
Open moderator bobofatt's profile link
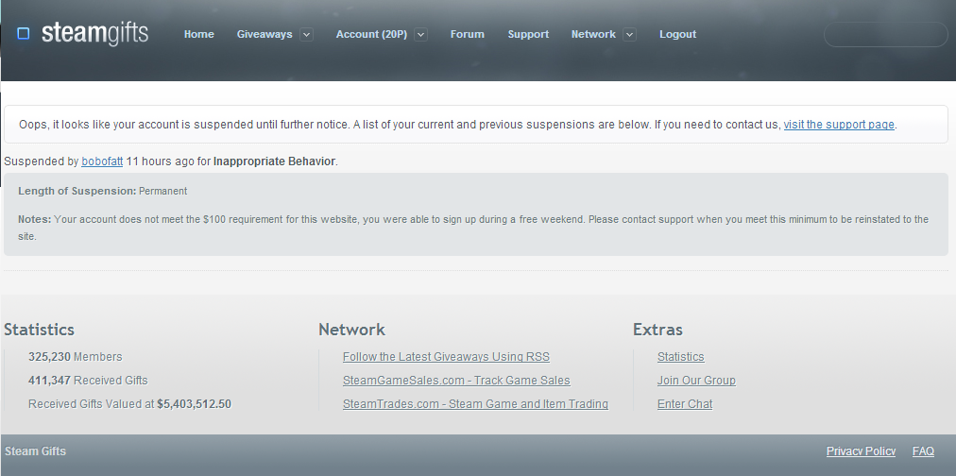[x=102, y=161]
